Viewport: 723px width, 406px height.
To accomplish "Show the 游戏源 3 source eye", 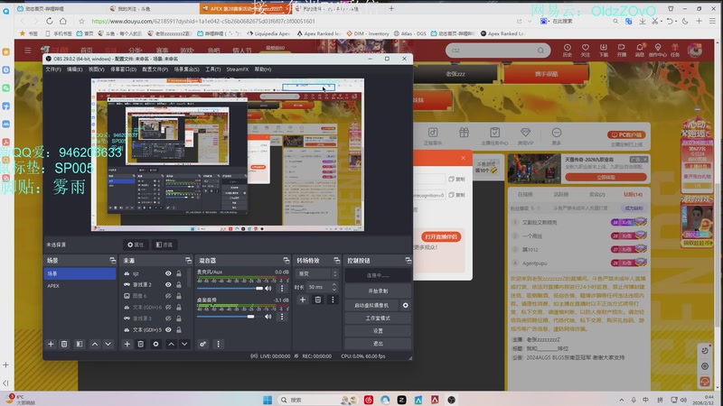I will click(x=168, y=318).
